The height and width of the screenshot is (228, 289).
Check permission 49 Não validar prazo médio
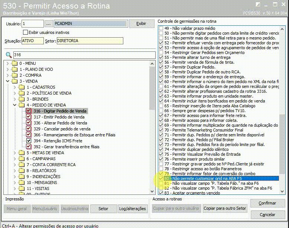161,28
